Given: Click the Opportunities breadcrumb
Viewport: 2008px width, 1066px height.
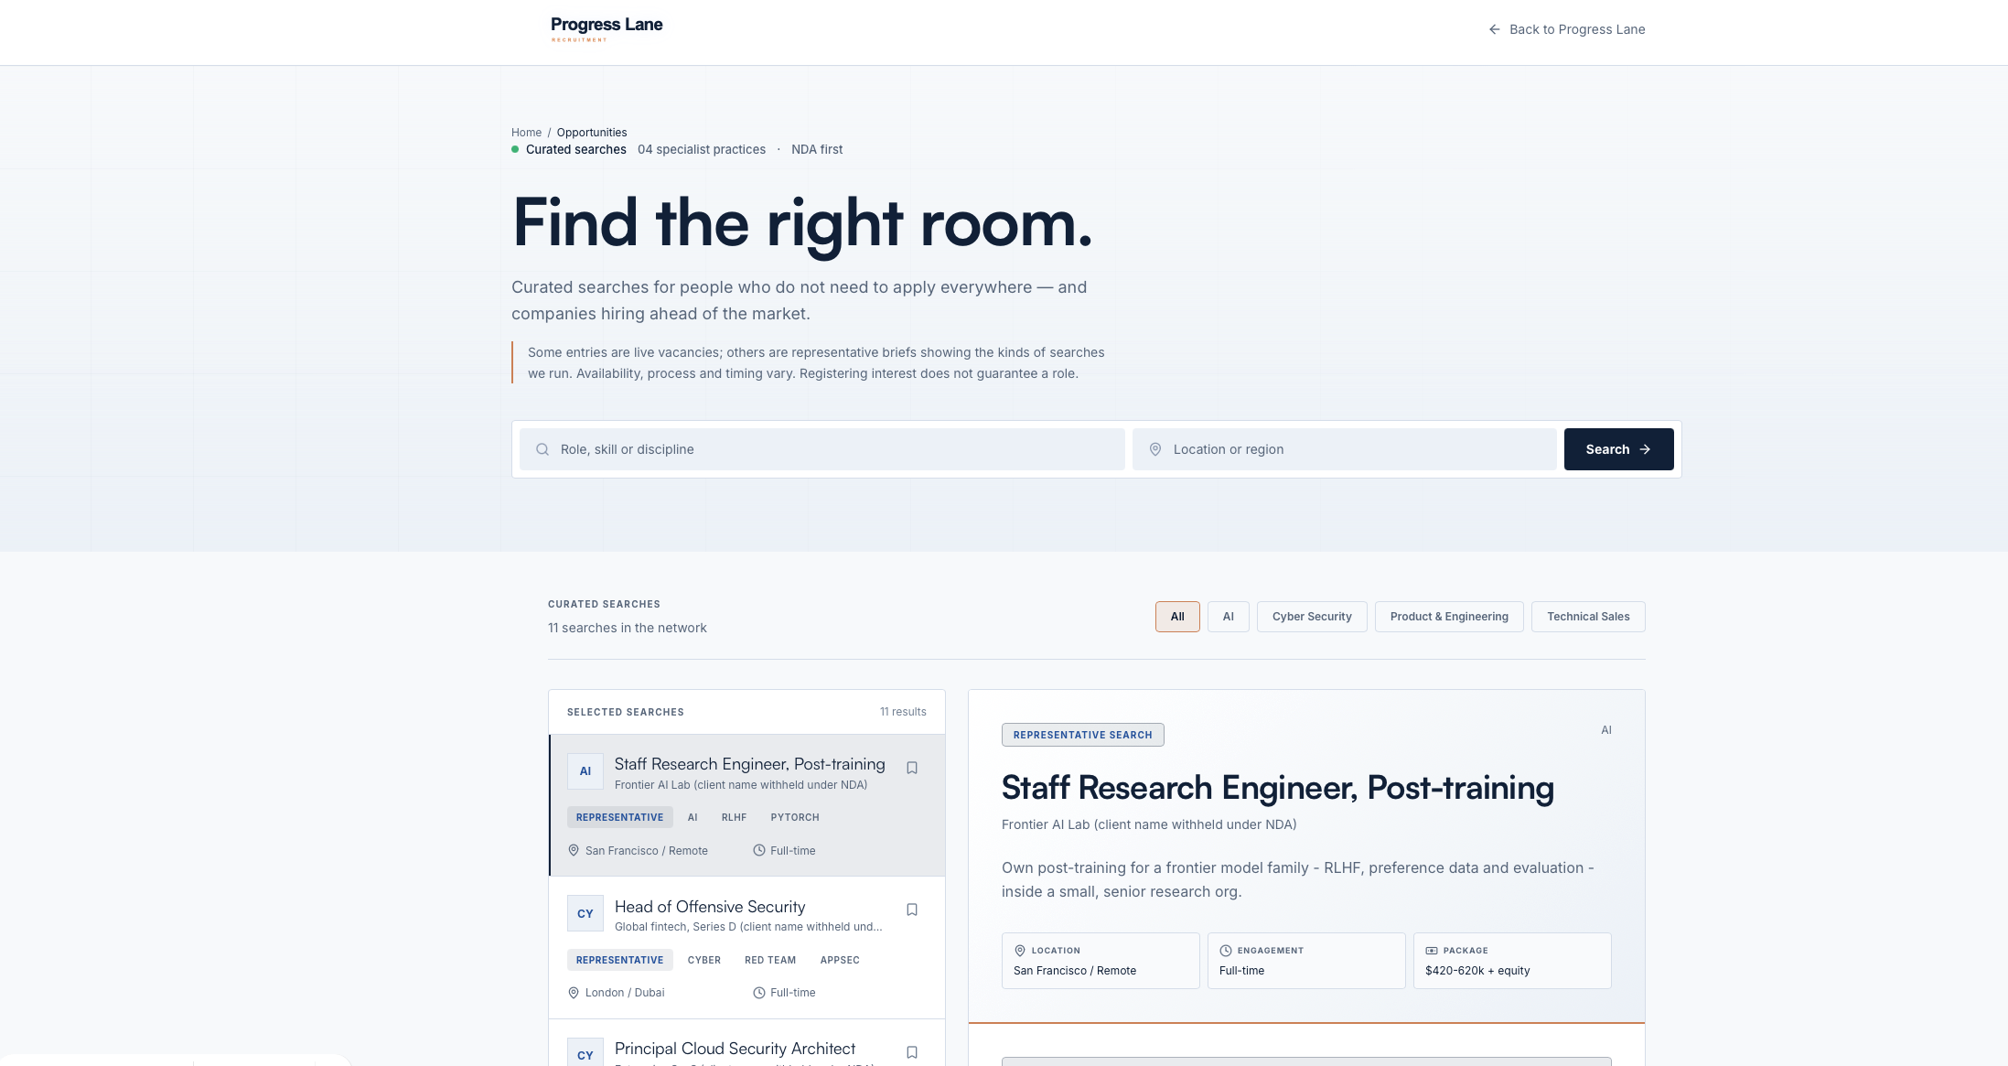Looking at the screenshot, I should coord(592,133).
